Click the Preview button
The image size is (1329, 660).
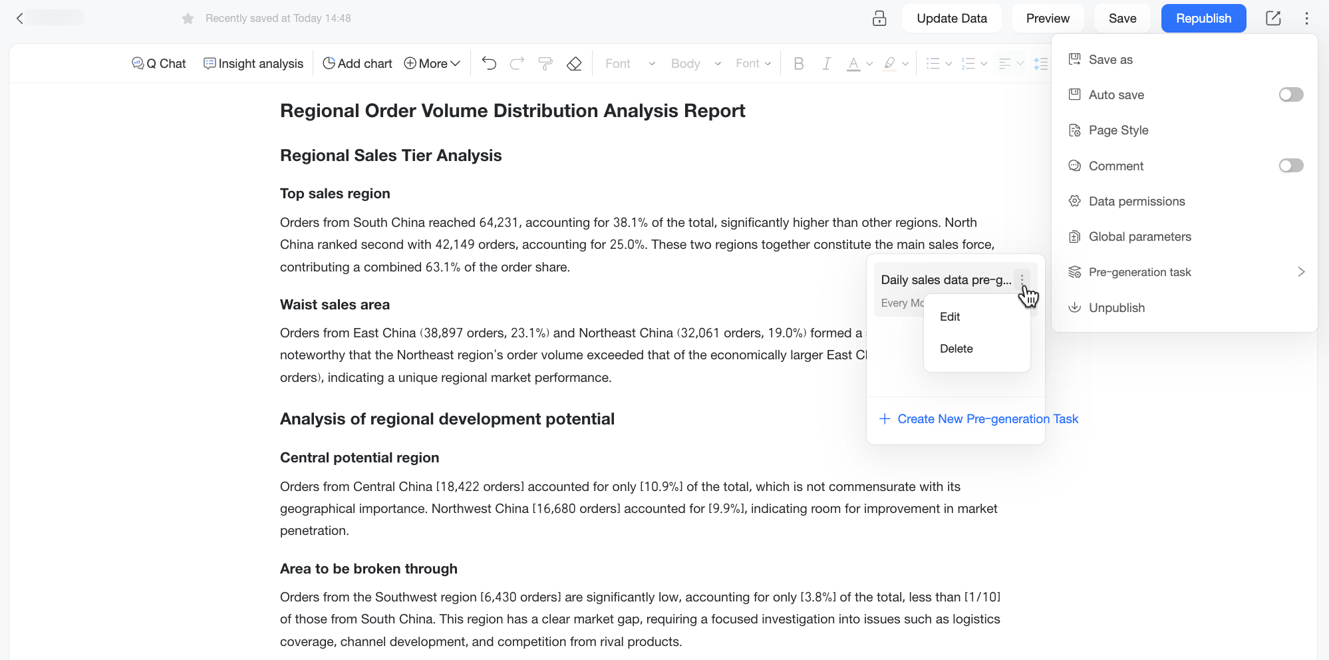(1048, 19)
